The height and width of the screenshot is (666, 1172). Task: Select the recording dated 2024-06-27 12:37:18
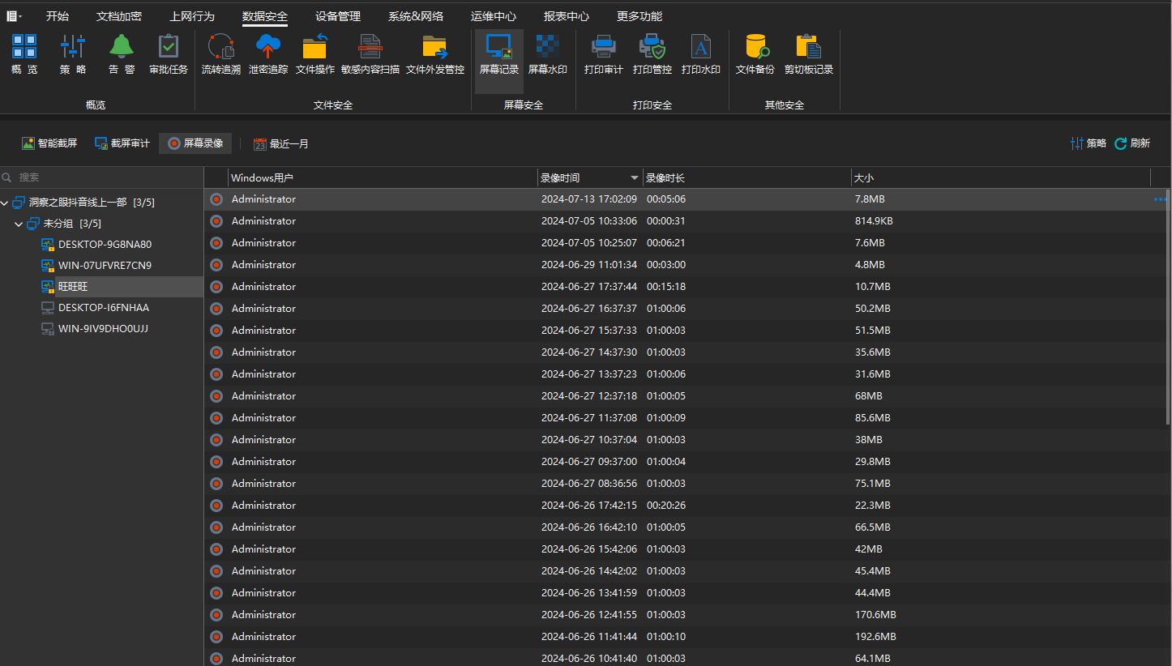pos(684,396)
